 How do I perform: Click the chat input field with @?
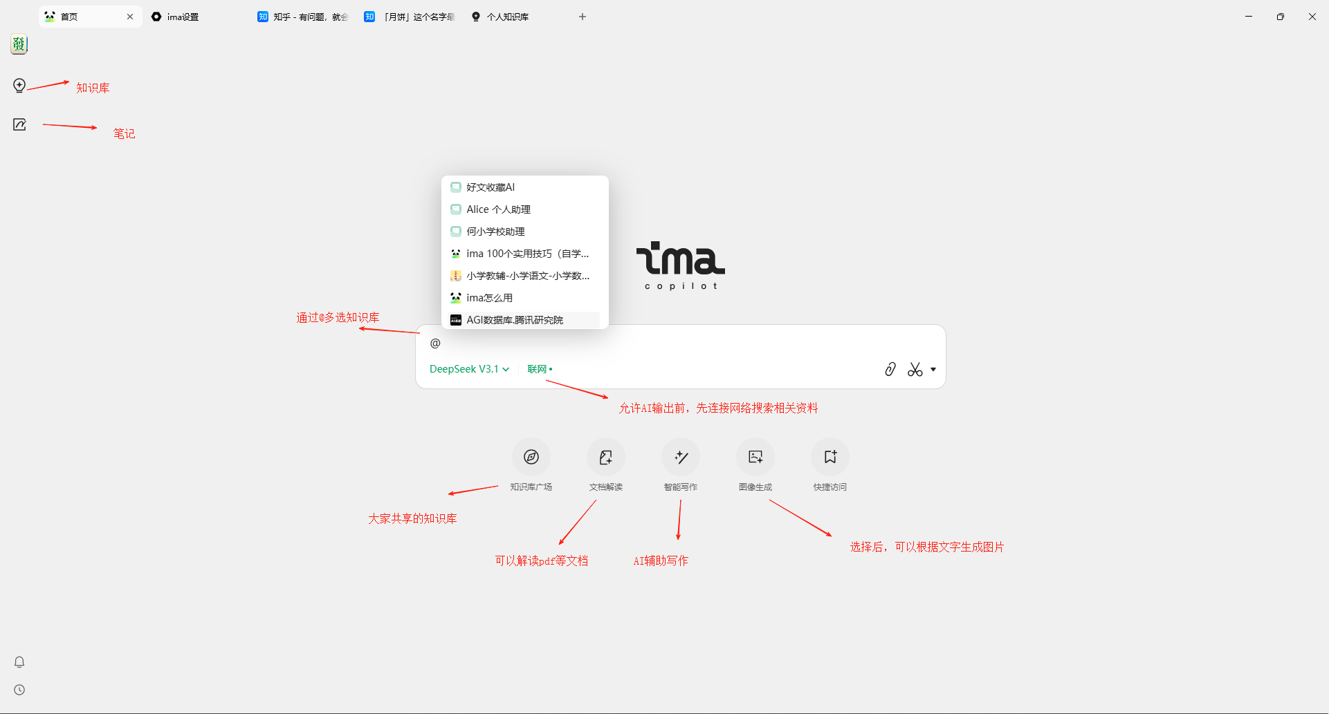pyautogui.click(x=678, y=344)
